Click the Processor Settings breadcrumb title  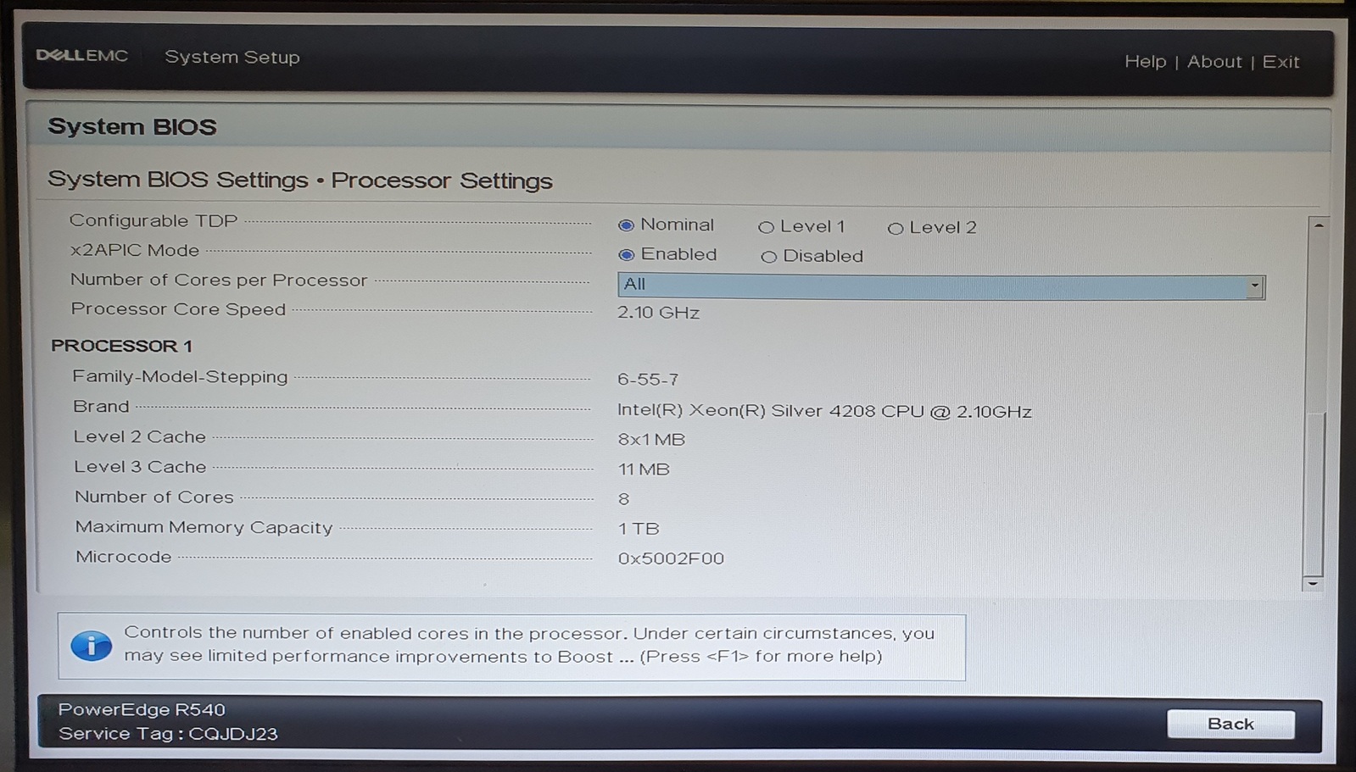tap(442, 181)
